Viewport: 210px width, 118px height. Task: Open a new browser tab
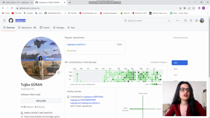70,2
